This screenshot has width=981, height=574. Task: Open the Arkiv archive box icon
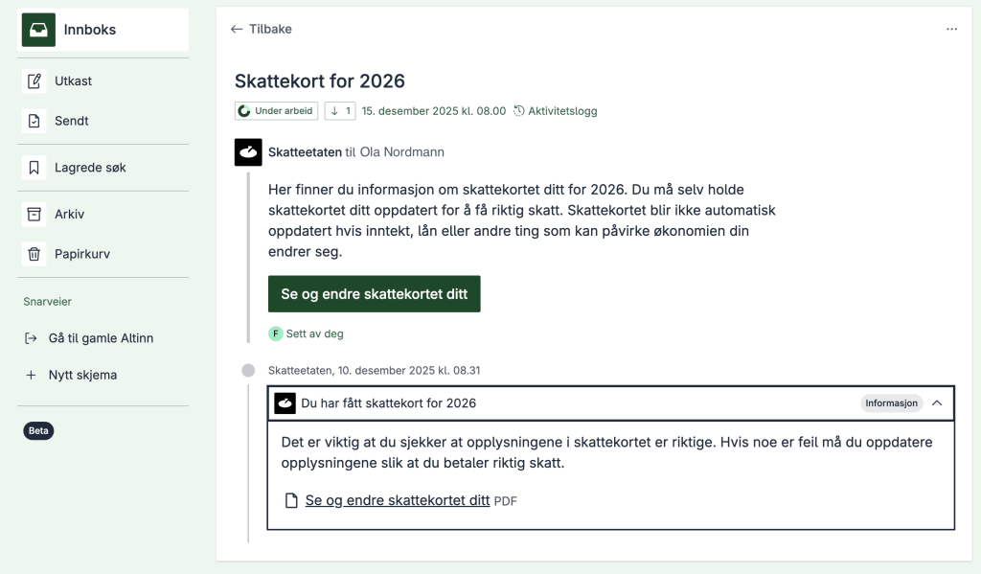33,214
